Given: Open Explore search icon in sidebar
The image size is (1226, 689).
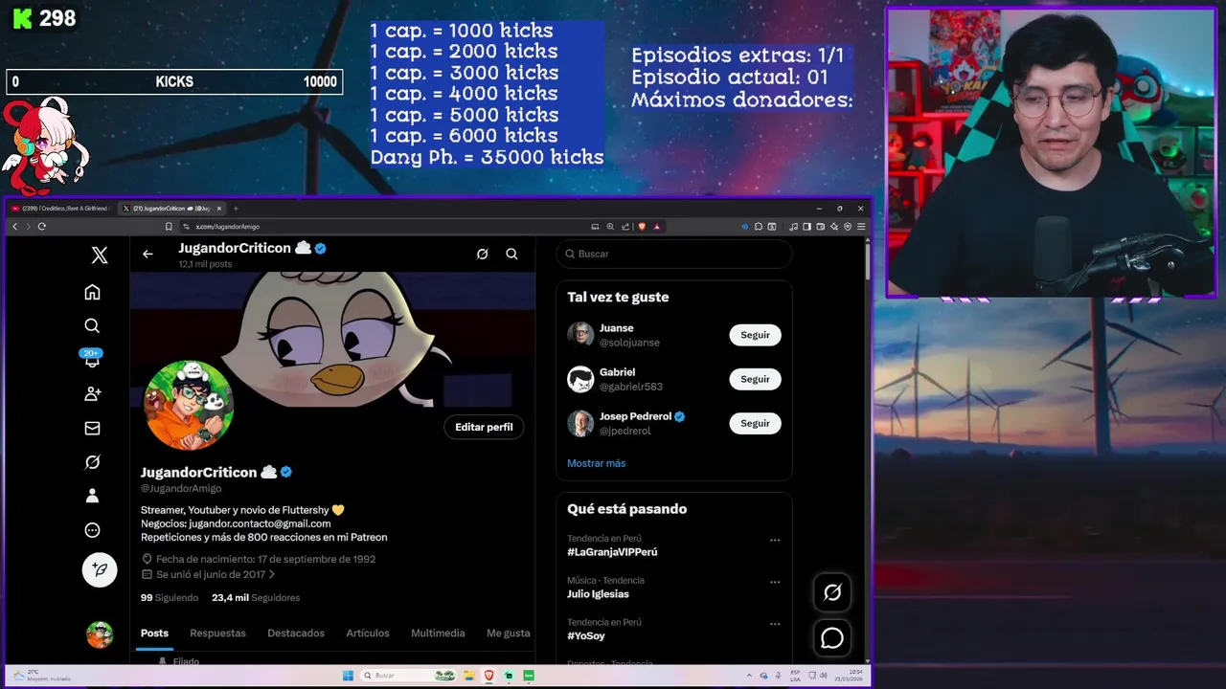Looking at the screenshot, I should pos(92,326).
